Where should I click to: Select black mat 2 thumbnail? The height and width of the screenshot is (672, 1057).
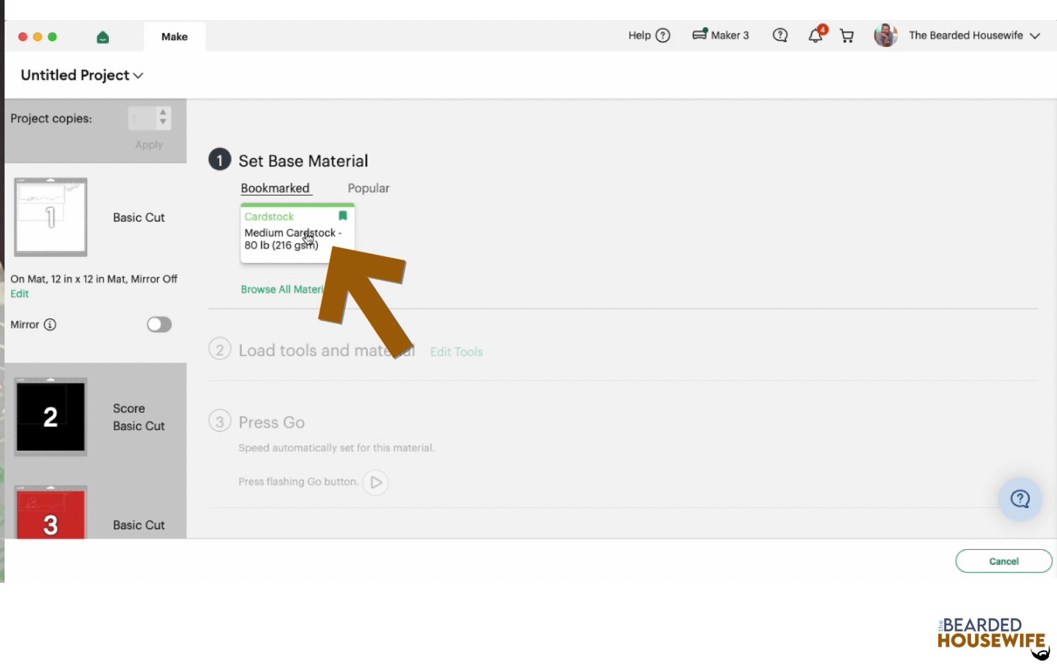(x=51, y=417)
